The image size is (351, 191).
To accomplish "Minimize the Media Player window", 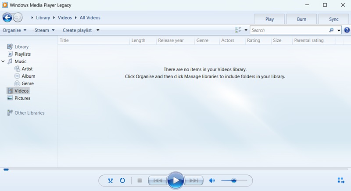I will pyautogui.click(x=307, y=5).
